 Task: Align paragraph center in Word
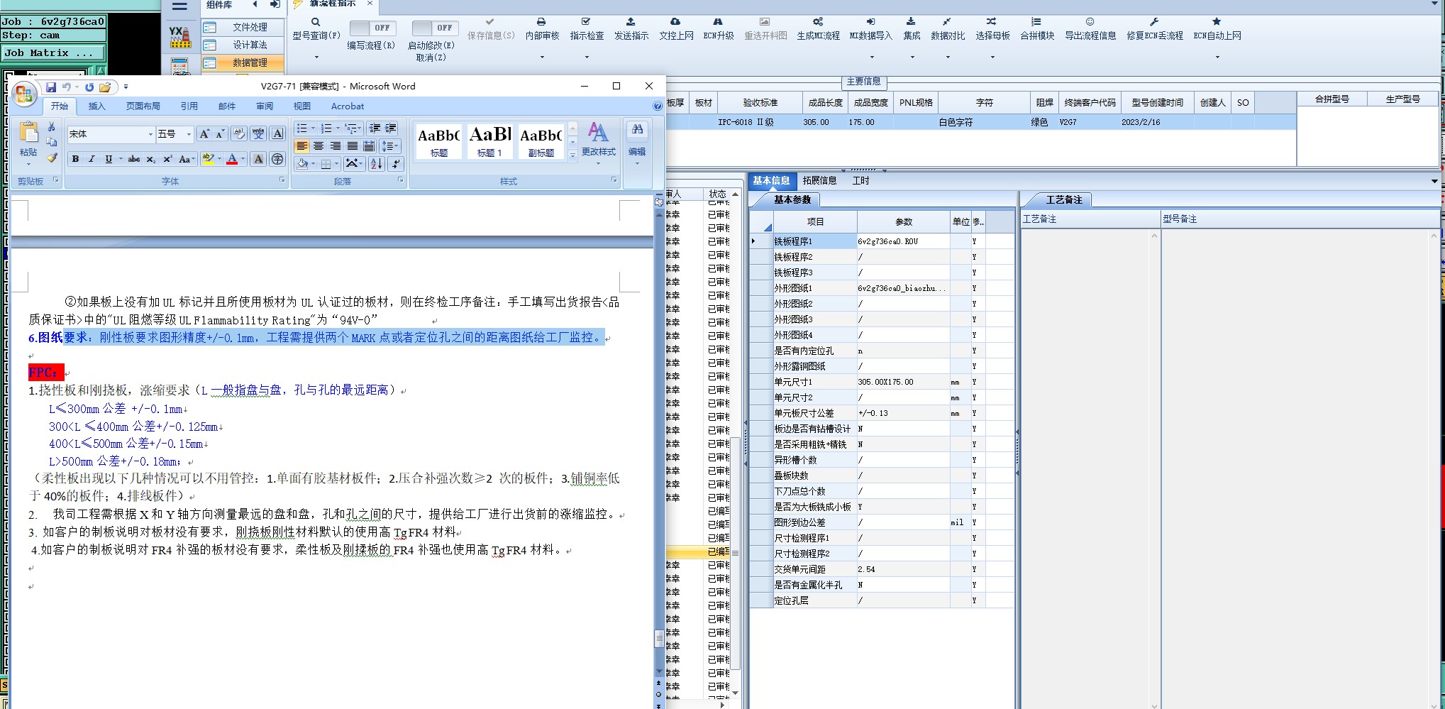tap(319, 146)
